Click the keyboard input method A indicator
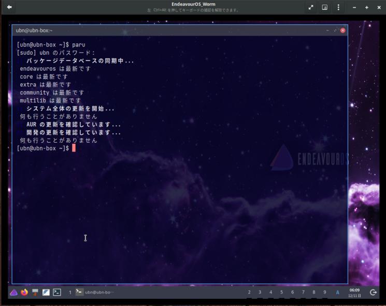The width and height of the screenshot is (386, 306). pos(337,293)
